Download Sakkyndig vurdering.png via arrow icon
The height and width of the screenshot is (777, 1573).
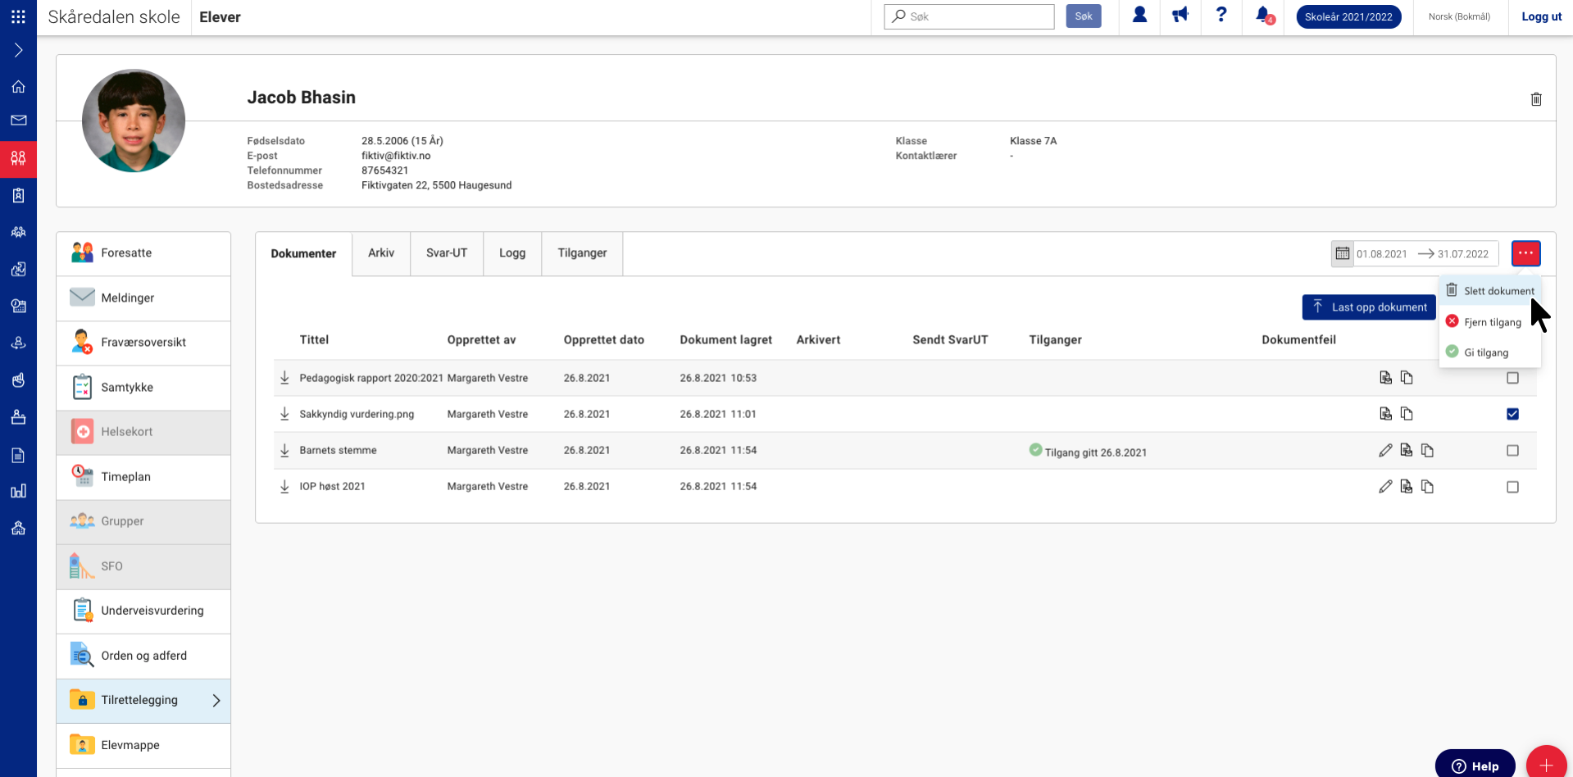click(284, 414)
